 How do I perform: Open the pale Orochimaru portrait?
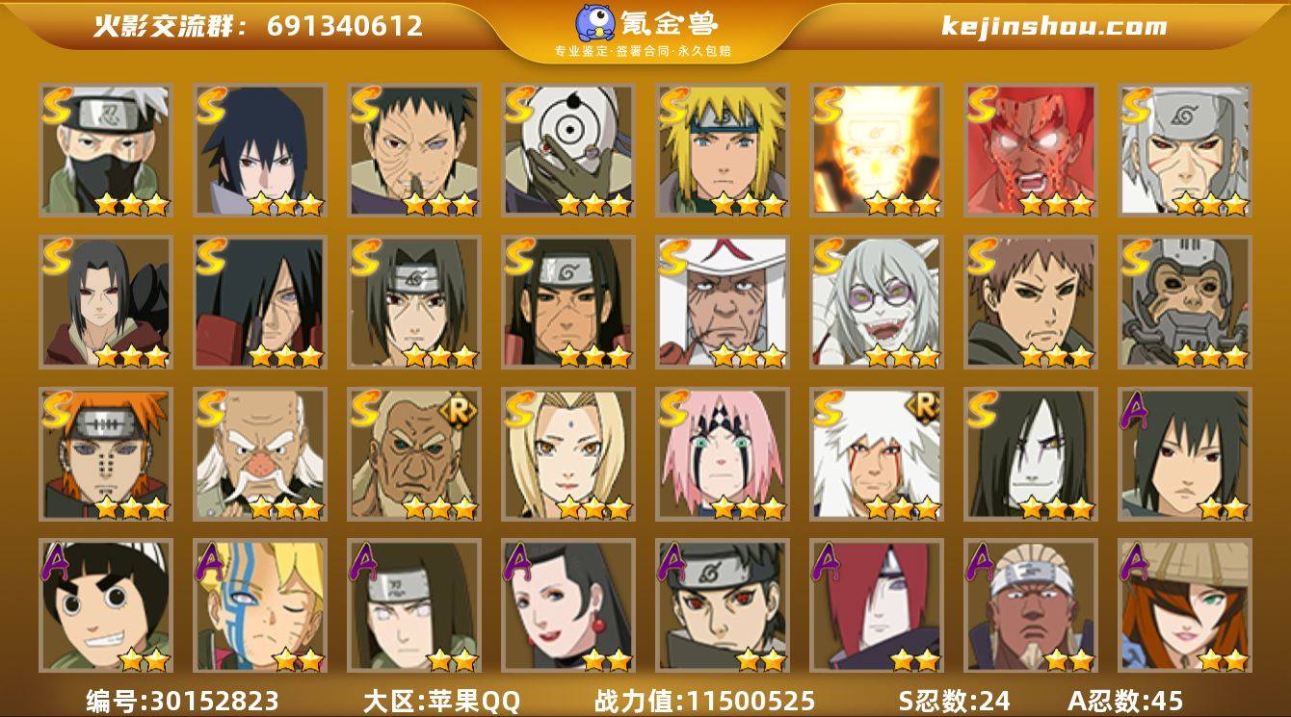point(1030,454)
